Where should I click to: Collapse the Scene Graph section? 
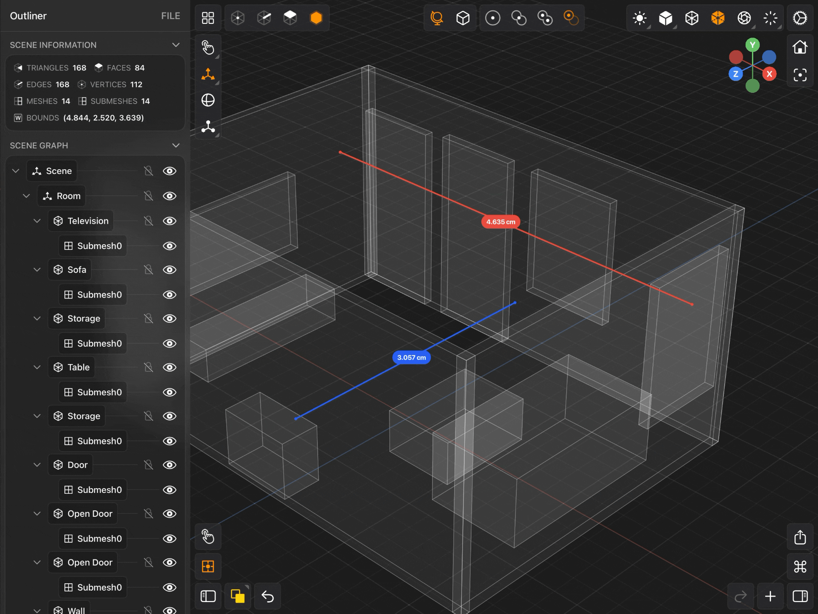pos(176,145)
